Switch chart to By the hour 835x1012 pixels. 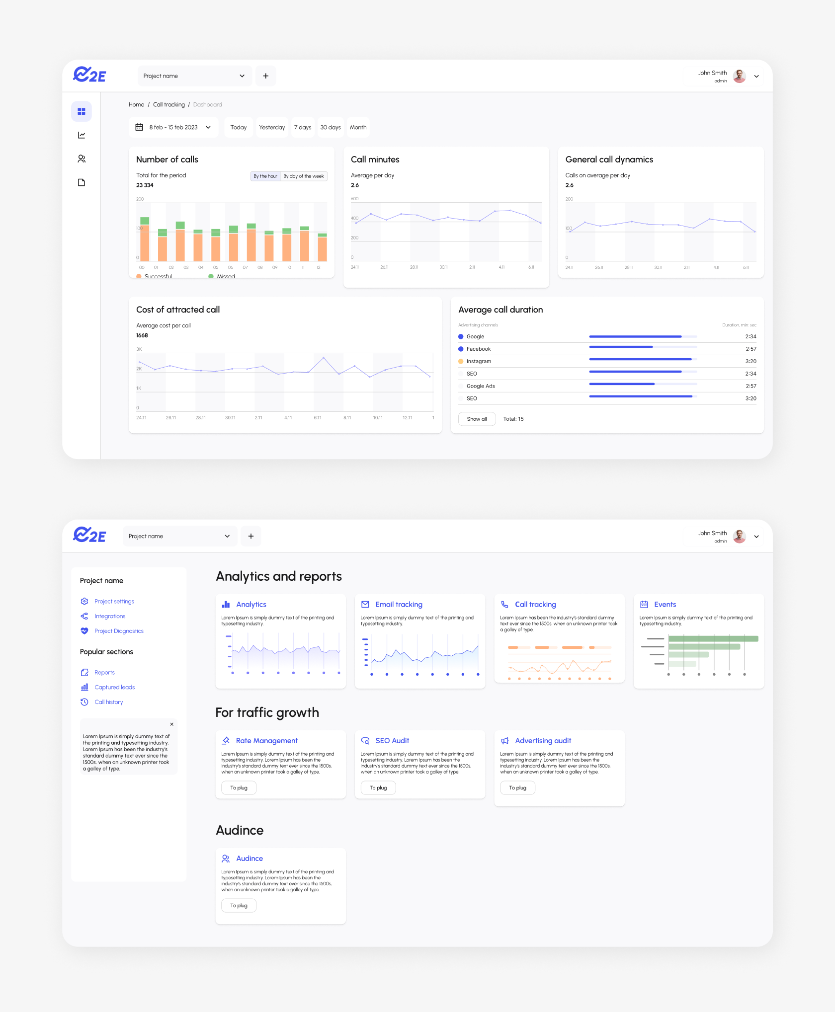tap(265, 176)
